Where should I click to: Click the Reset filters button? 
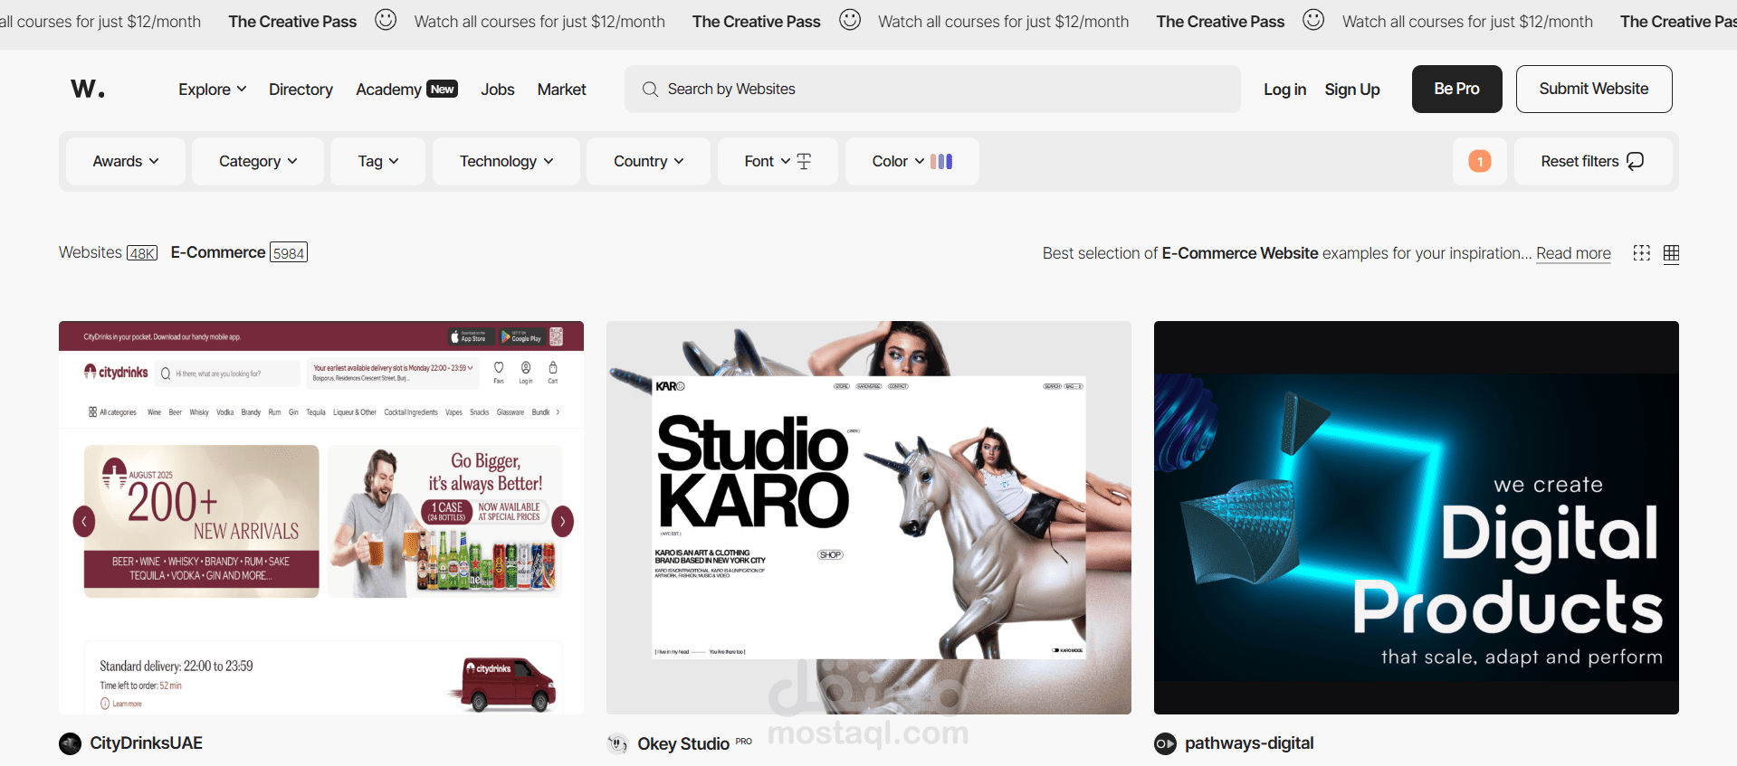[1593, 161]
